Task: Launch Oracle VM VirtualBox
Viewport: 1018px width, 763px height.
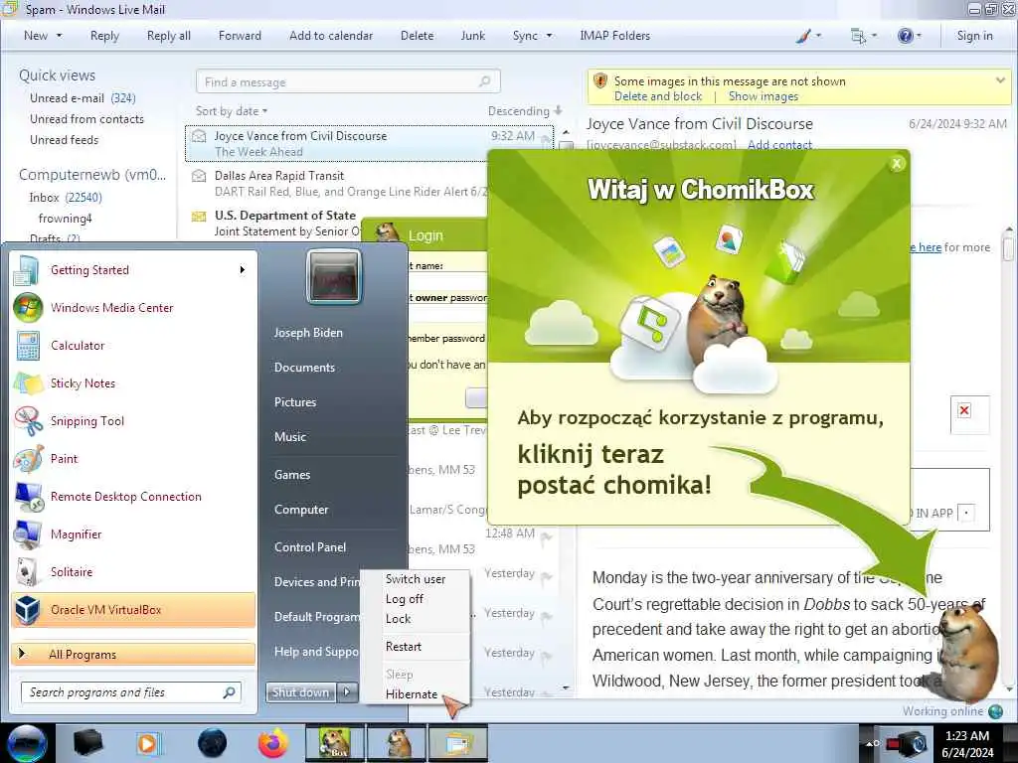Action: [x=133, y=609]
